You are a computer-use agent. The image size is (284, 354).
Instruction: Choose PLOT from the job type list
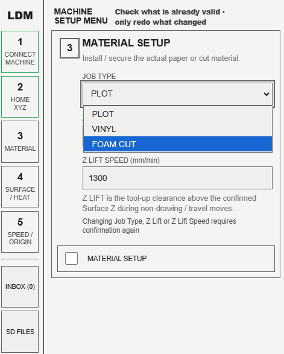(x=178, y=114)
